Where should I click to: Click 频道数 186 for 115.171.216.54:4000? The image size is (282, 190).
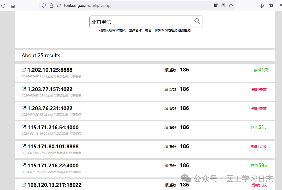point(177,127)
